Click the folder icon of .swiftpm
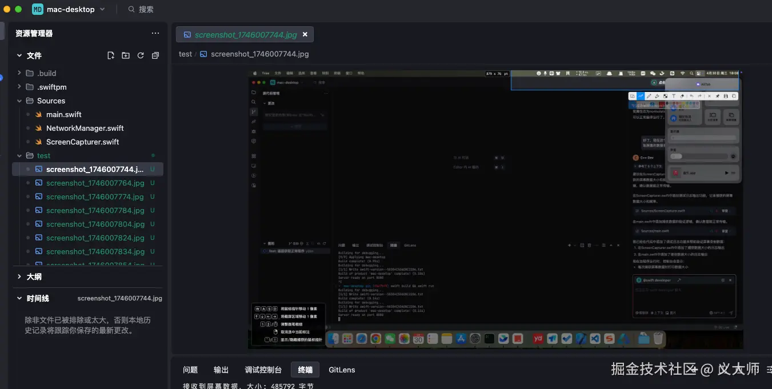The width and height of the screenshot is (772, 389). pos(30,87)
